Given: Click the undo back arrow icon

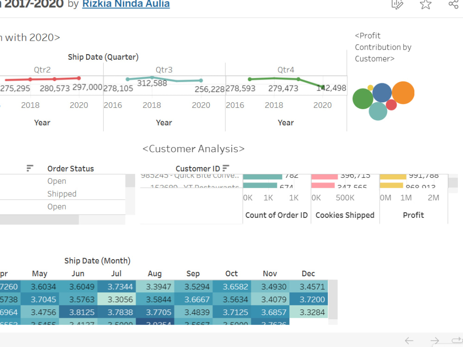Looking at the screenshot, I should (409, 341).
